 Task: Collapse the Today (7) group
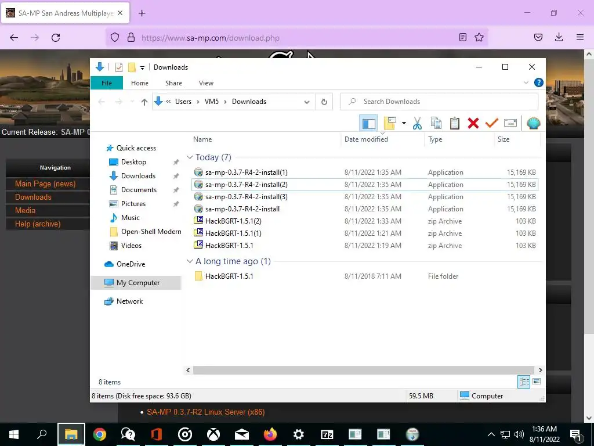tap(190, 157)
